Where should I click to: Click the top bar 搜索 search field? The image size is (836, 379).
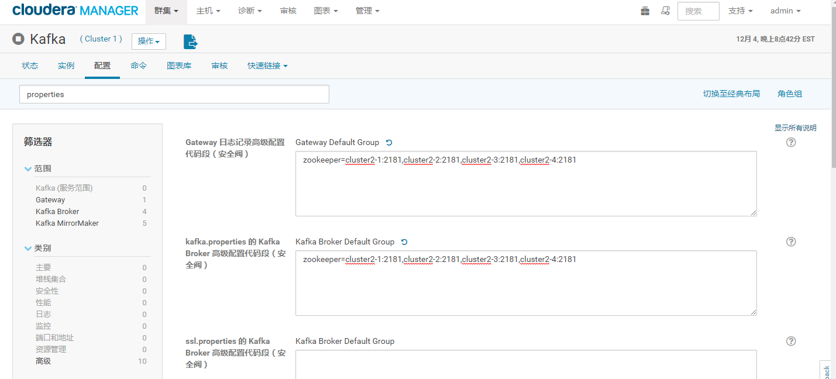[x=698, y=11]
